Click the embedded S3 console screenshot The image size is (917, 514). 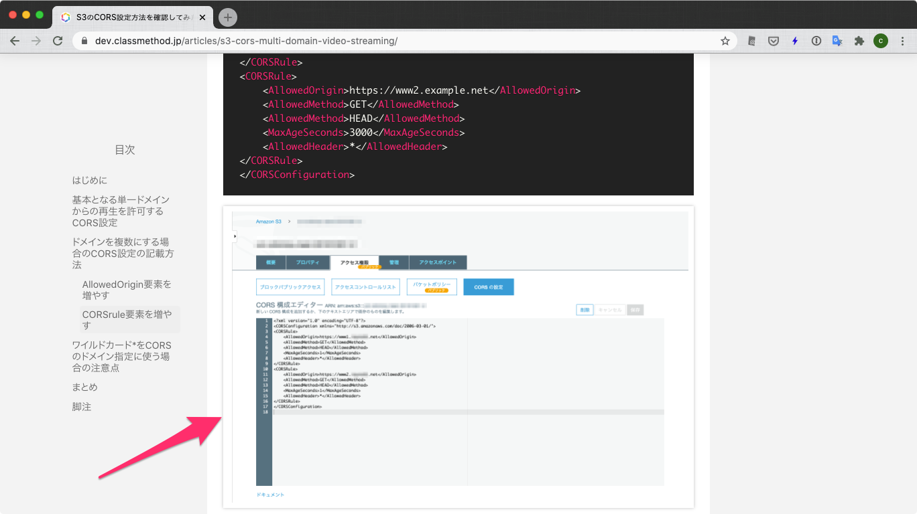pos(459,355)
